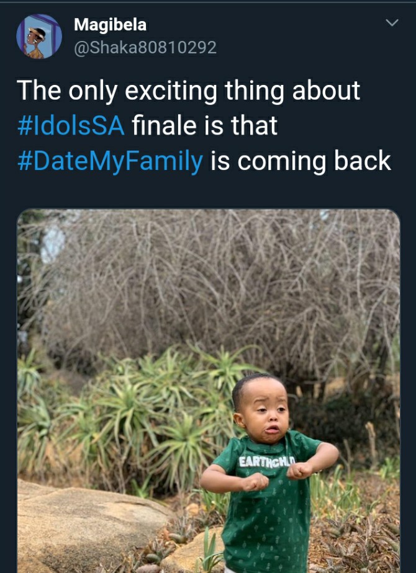Click the Magibela display name
Screen dimensions: 416x573
point(110,25)
